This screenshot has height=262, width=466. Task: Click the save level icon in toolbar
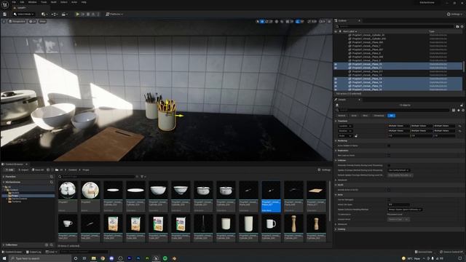(5, 15)
